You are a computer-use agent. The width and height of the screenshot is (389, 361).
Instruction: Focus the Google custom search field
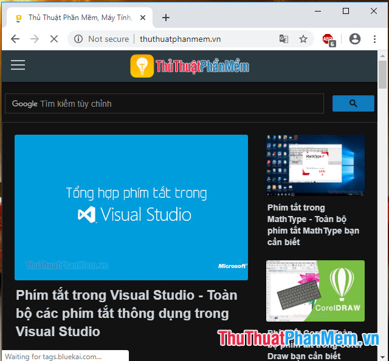point(164,104)
